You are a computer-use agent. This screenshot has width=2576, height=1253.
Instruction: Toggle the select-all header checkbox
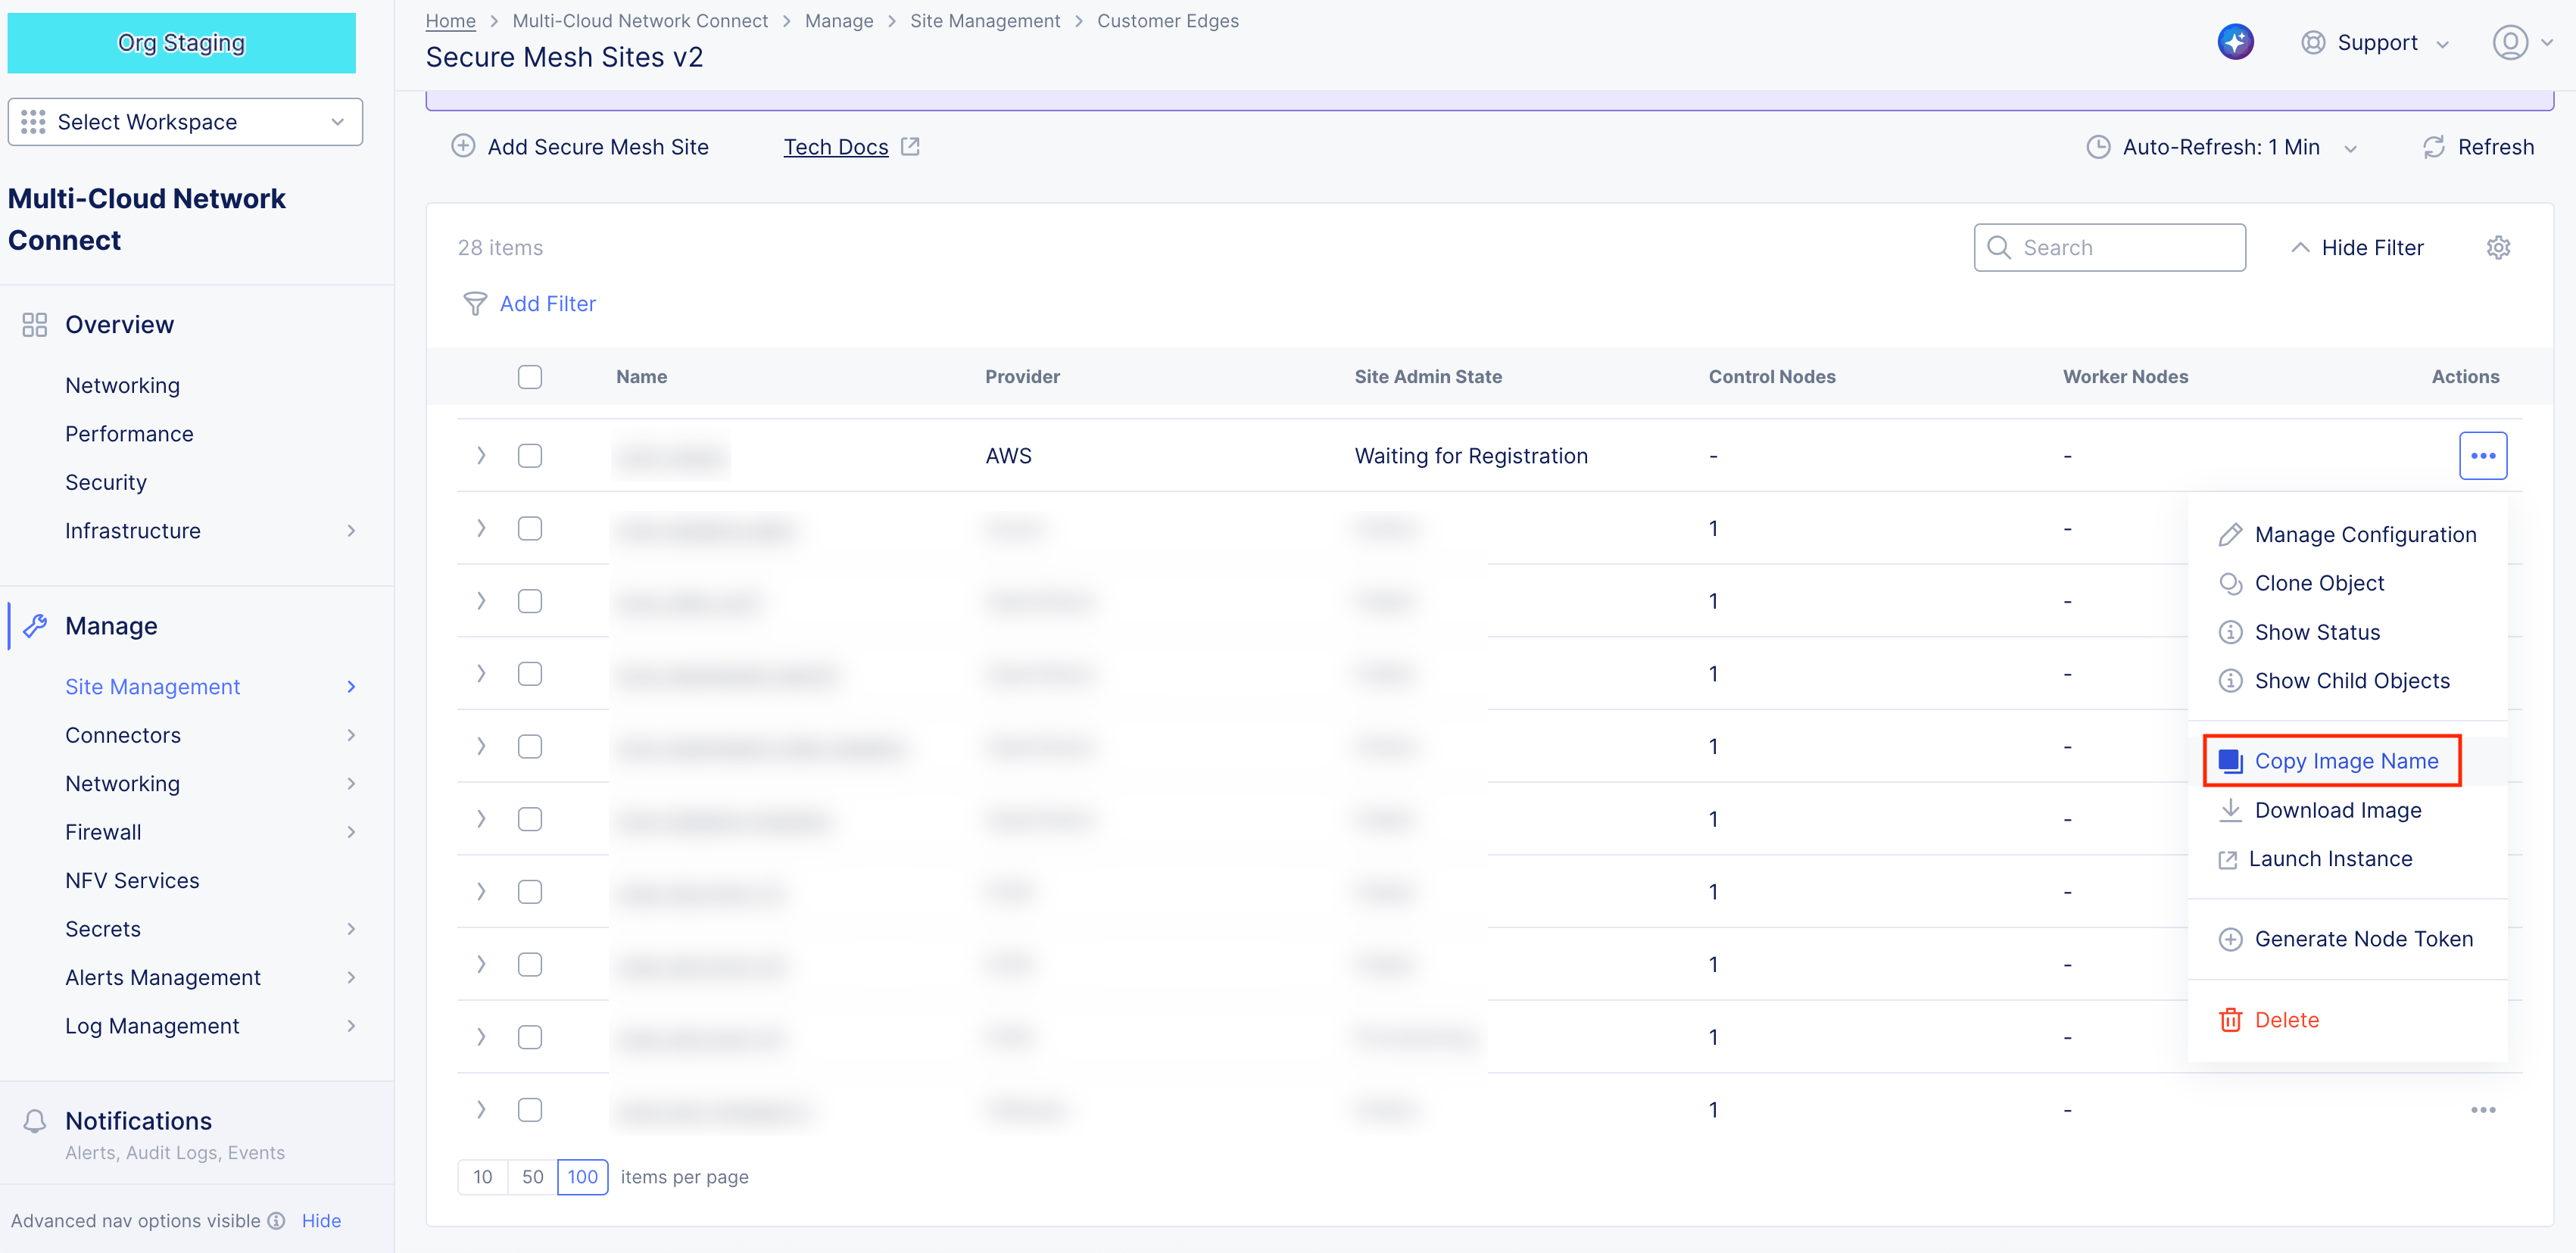tap(530, 377)
